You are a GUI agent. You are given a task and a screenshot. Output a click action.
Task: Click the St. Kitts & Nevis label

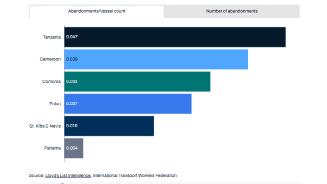click(x=45, y=126)
